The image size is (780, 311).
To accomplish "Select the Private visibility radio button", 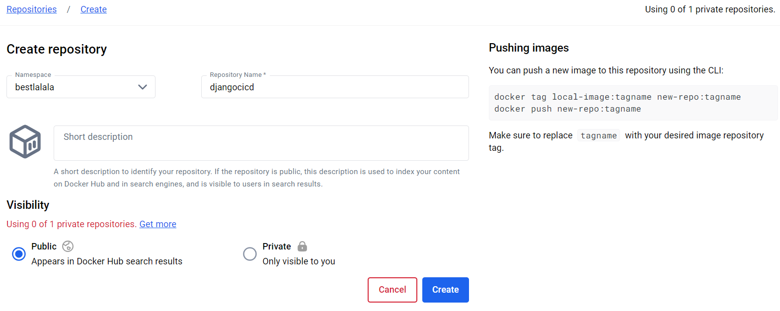I will click(x=250, y=254).
